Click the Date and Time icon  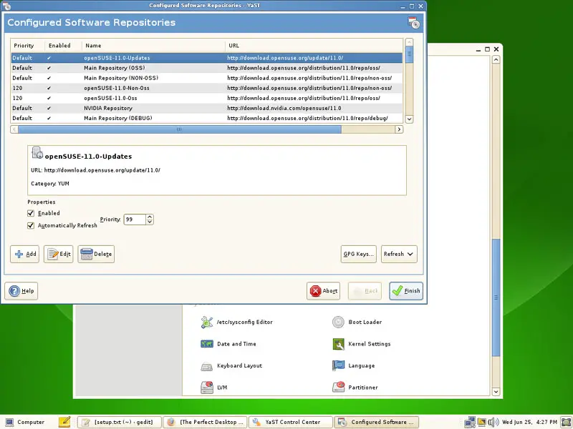[x=207, y=344]
